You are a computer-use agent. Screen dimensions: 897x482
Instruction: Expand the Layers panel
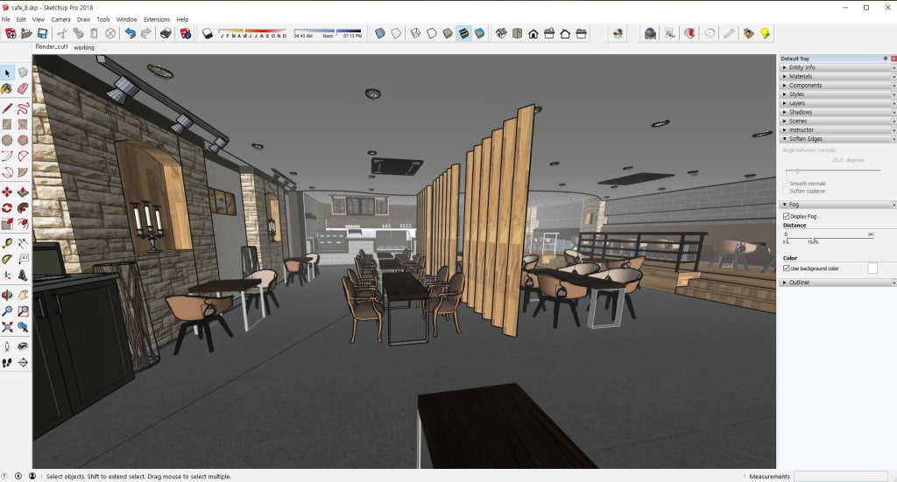[837, 103]
